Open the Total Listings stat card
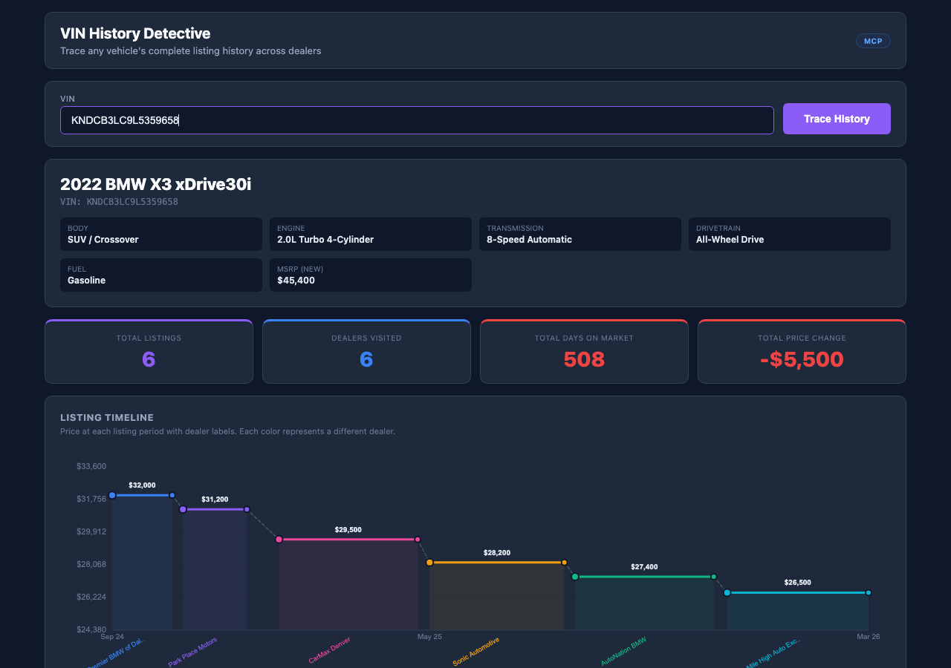Screen dimensions: 951x668 pos(149,352)
